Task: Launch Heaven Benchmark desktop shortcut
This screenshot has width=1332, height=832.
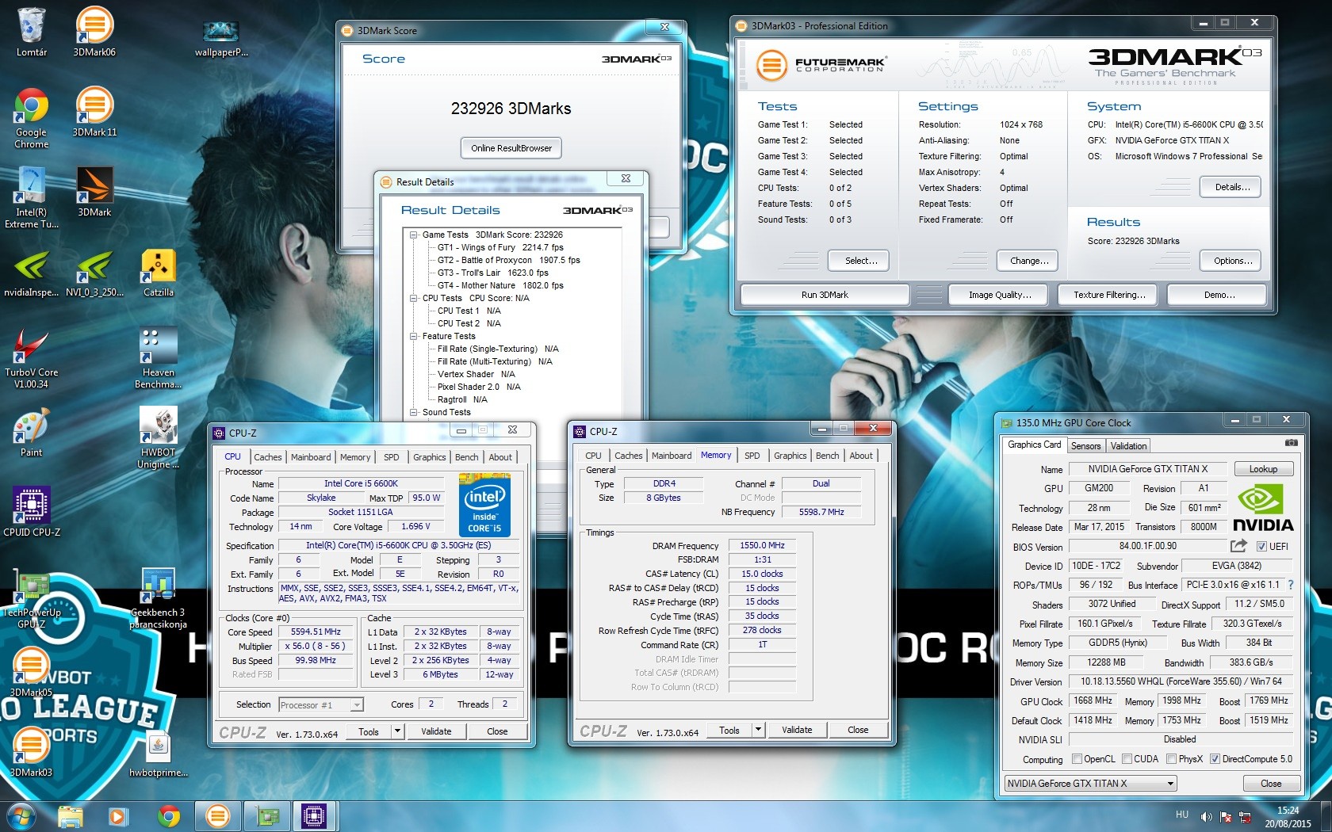Action: (x=158, y=357)
